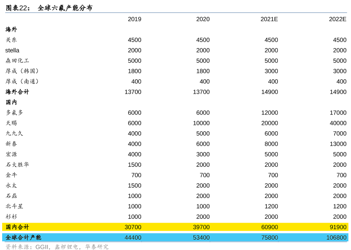Click 森田化工's 2021E value 5000

click(271, 61)
